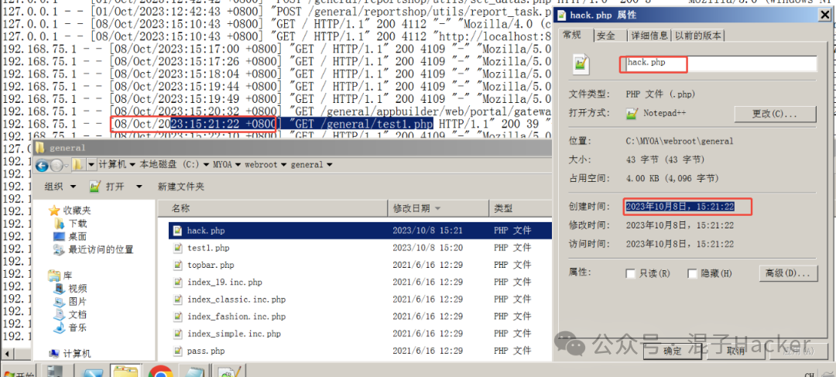Viewport: 836px width, 377px height.
Task: Click the index_classic.inc.php file icon
Action: click(178, 299)
